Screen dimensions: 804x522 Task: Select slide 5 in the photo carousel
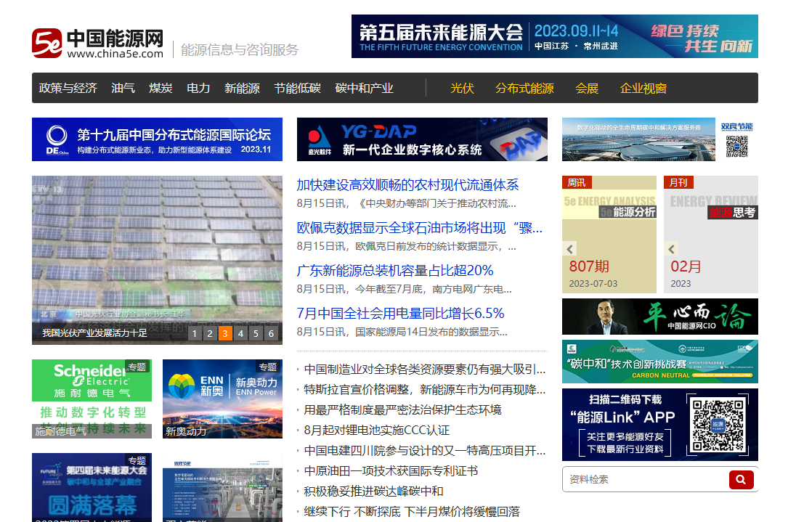pyautogui.click(x=256, y=333)
